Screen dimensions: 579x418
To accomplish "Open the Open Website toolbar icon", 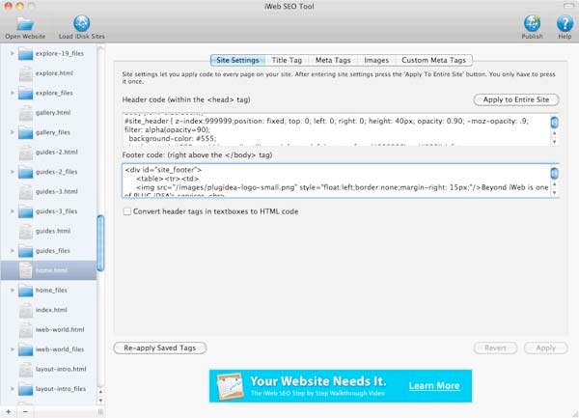I will tap(25, 24).
